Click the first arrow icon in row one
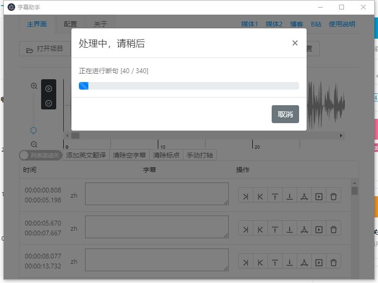 pos(245,196)
